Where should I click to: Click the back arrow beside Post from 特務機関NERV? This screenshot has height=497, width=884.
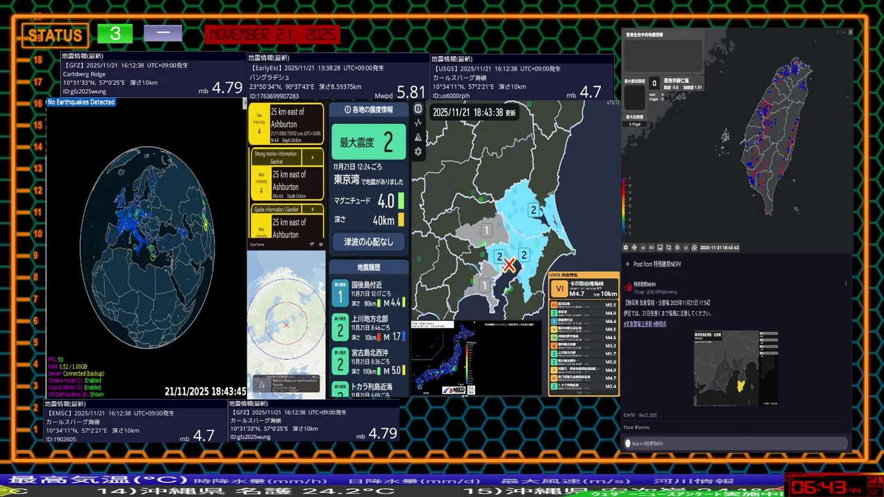tap(628, 264)
